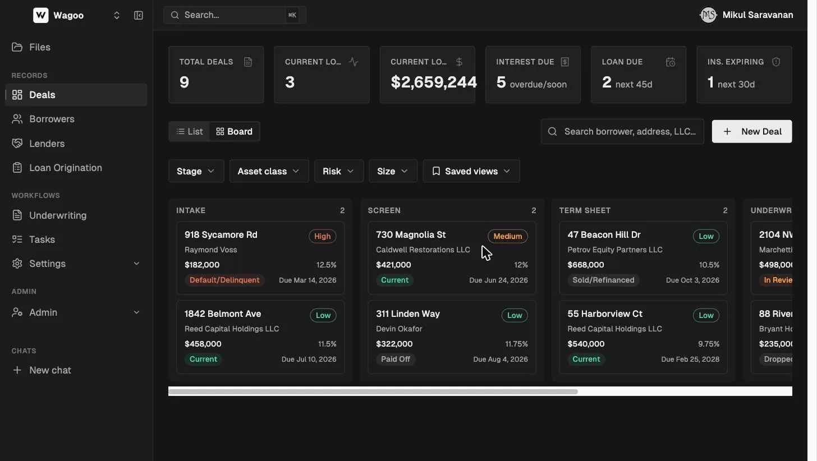Open the 730 Magnolia St deal card
817x461 pixels.
[452, 258]
